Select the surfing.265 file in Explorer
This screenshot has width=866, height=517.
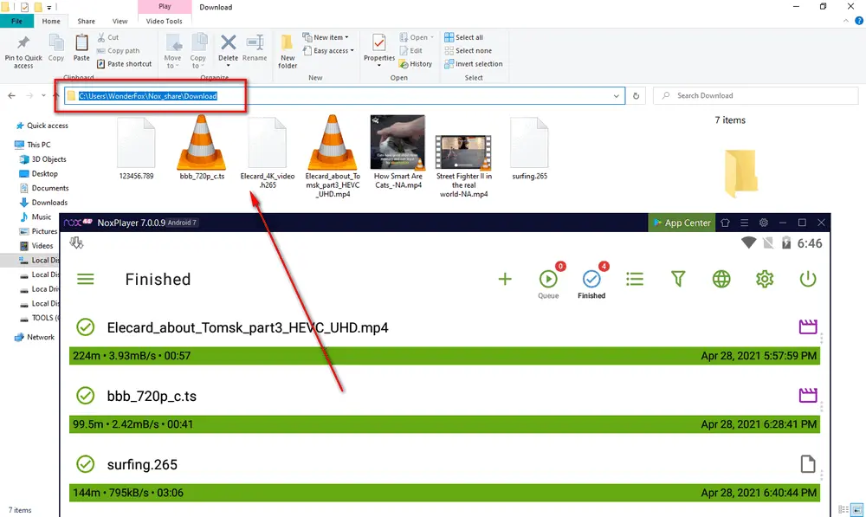529,148
